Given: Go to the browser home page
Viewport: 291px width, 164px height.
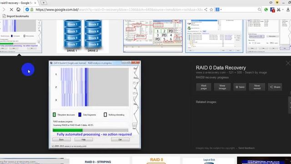Looking at the screenshot, I should [18, 9].
